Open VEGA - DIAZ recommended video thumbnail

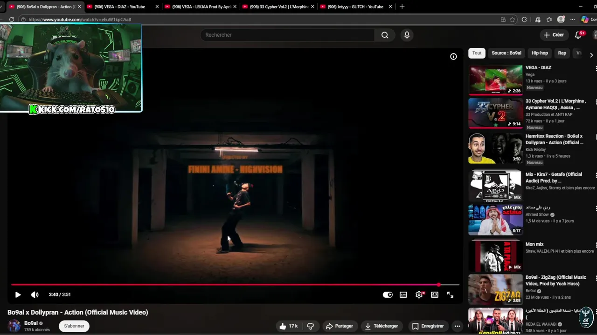point(495,80)
